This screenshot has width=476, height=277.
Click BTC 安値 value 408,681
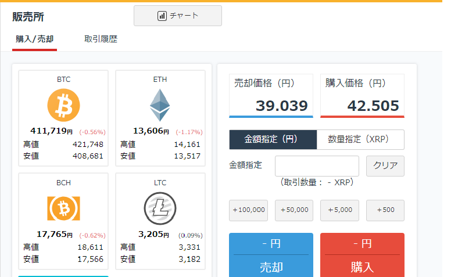[x=88, y=156]
